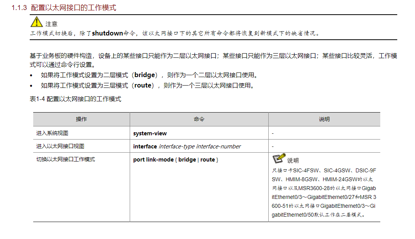Click the 命令 column header

199,119
